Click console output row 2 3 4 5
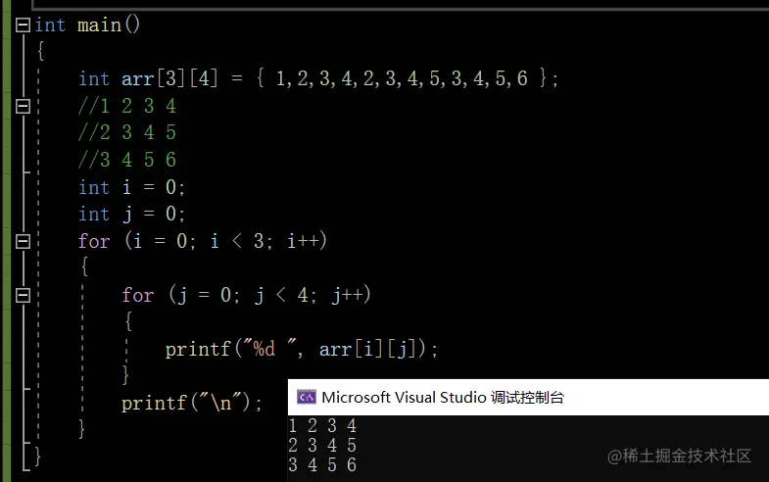 click(x=322, y=445)
